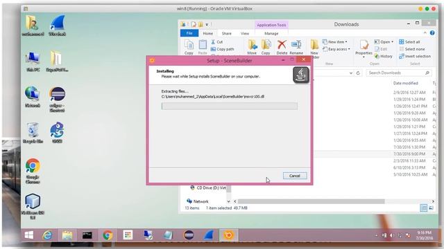Select the Google Chrome desktop shortcut
The image size is (444, 249).
tap(33, 171)
